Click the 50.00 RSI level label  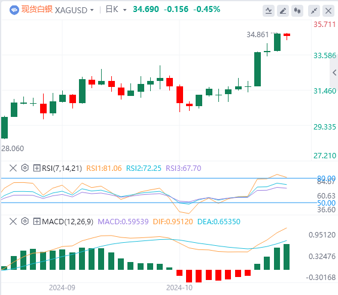pos(327,203)
